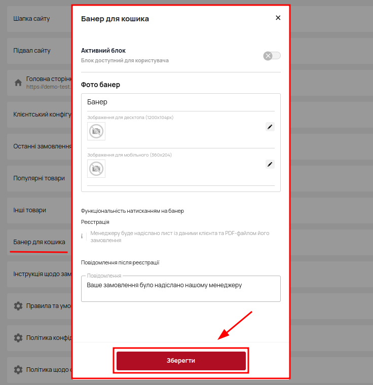
Task: Edit the mobile image with pencil icon
Action: point(270,164)
